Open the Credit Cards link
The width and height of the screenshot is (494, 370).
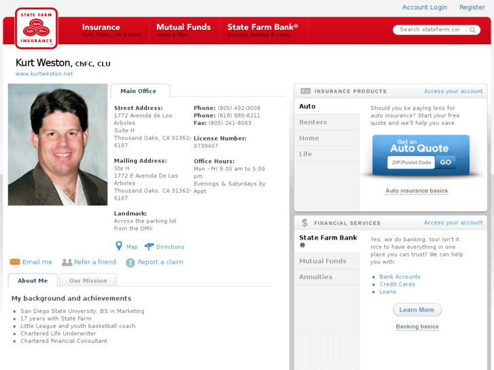[397, 284]
